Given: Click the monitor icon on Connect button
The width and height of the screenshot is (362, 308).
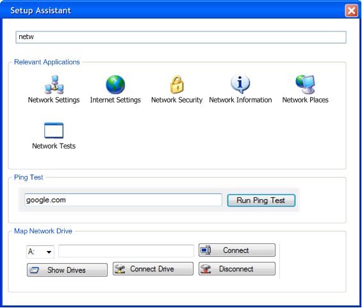Looking at the screenshot, I should [206, 250].
